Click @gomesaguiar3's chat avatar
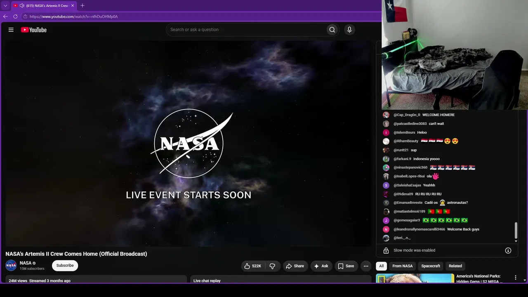528x297 pixels. 386,220
